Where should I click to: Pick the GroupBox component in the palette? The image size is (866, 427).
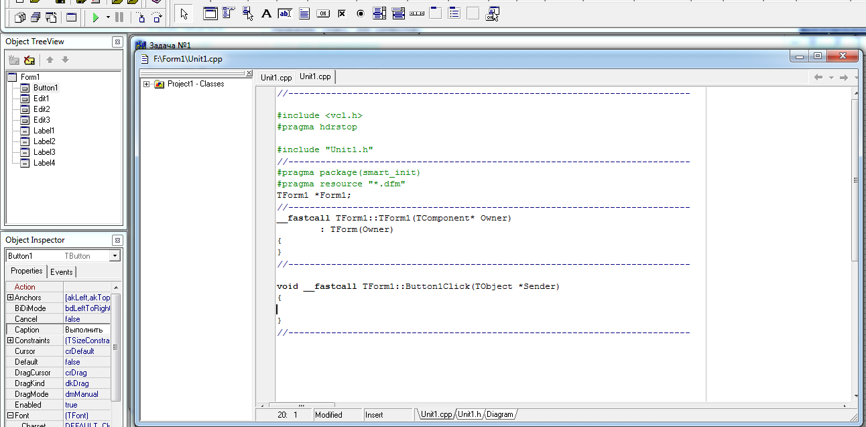tap(435, 13)
